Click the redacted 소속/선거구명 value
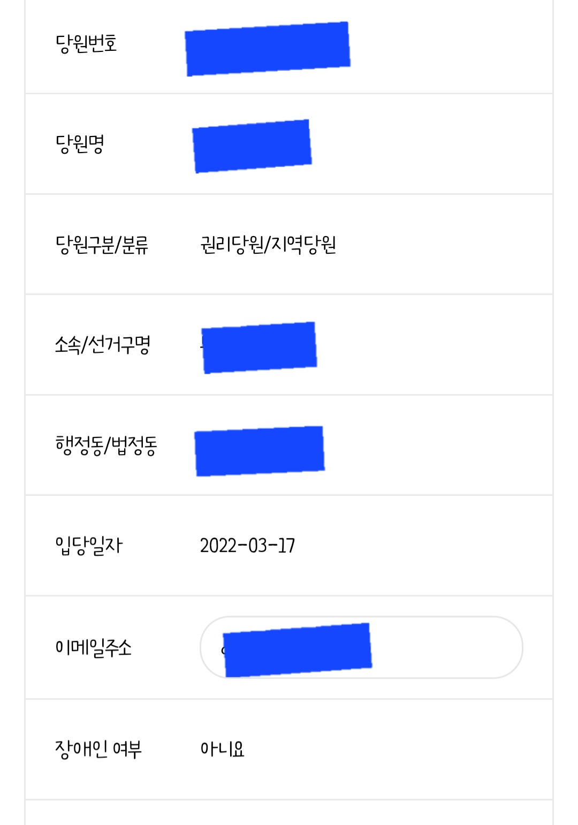Screen dimensions: 578x825 [260, 347]
